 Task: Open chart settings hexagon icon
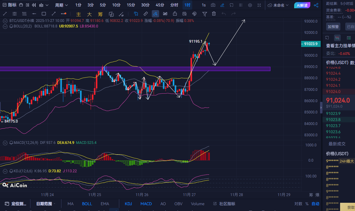coord(250,5)
